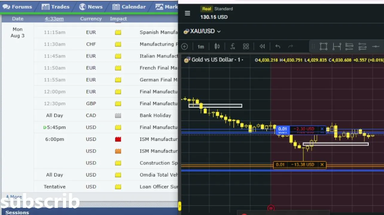The height and width of the screenshot is (215, 384).
Task: Close the -13.38 USD order label
Action: (322, 165)
